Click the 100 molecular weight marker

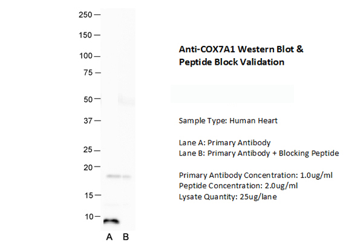pos(87,56)
